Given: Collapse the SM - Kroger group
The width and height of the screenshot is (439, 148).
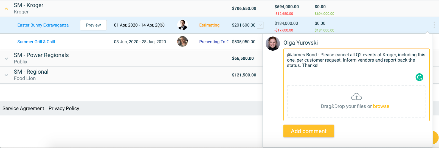Looking at the screenshot, I should 6,9.
